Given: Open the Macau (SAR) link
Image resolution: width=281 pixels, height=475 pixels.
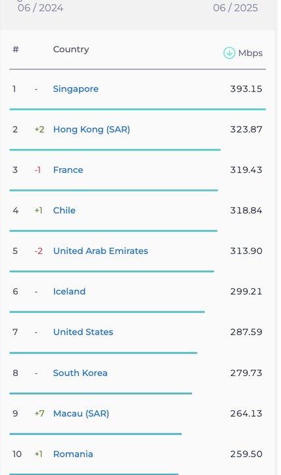Looking at the screenshot, I should [81, 414].
